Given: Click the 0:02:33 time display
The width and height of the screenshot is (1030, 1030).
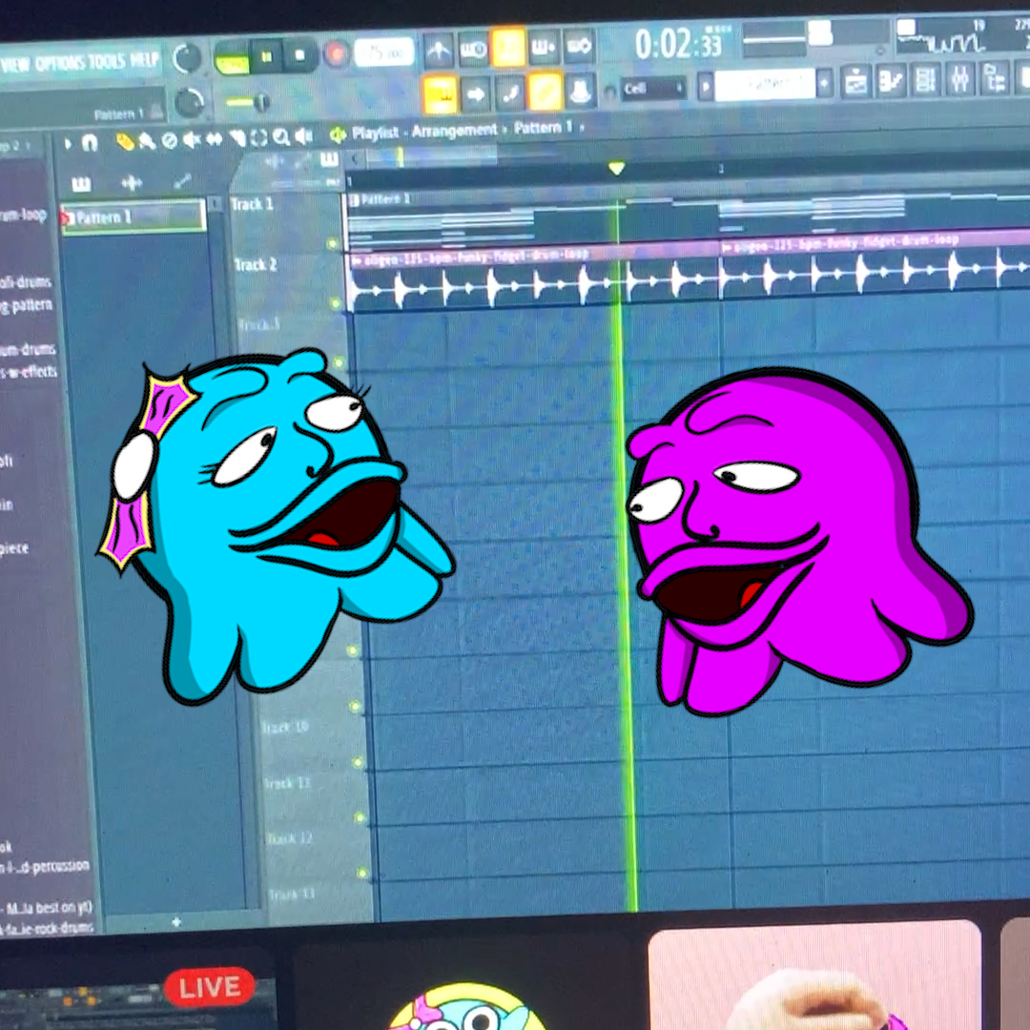Looking at the screenshot, I should [678, 45].
